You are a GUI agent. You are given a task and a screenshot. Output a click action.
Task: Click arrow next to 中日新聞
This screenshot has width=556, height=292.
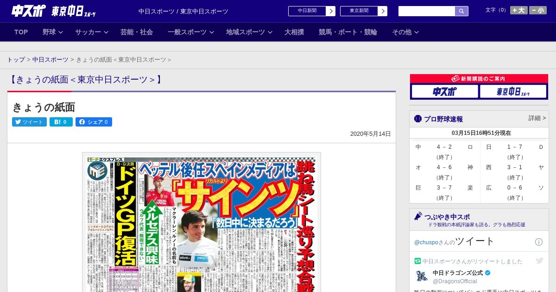(x=331, y=11)
